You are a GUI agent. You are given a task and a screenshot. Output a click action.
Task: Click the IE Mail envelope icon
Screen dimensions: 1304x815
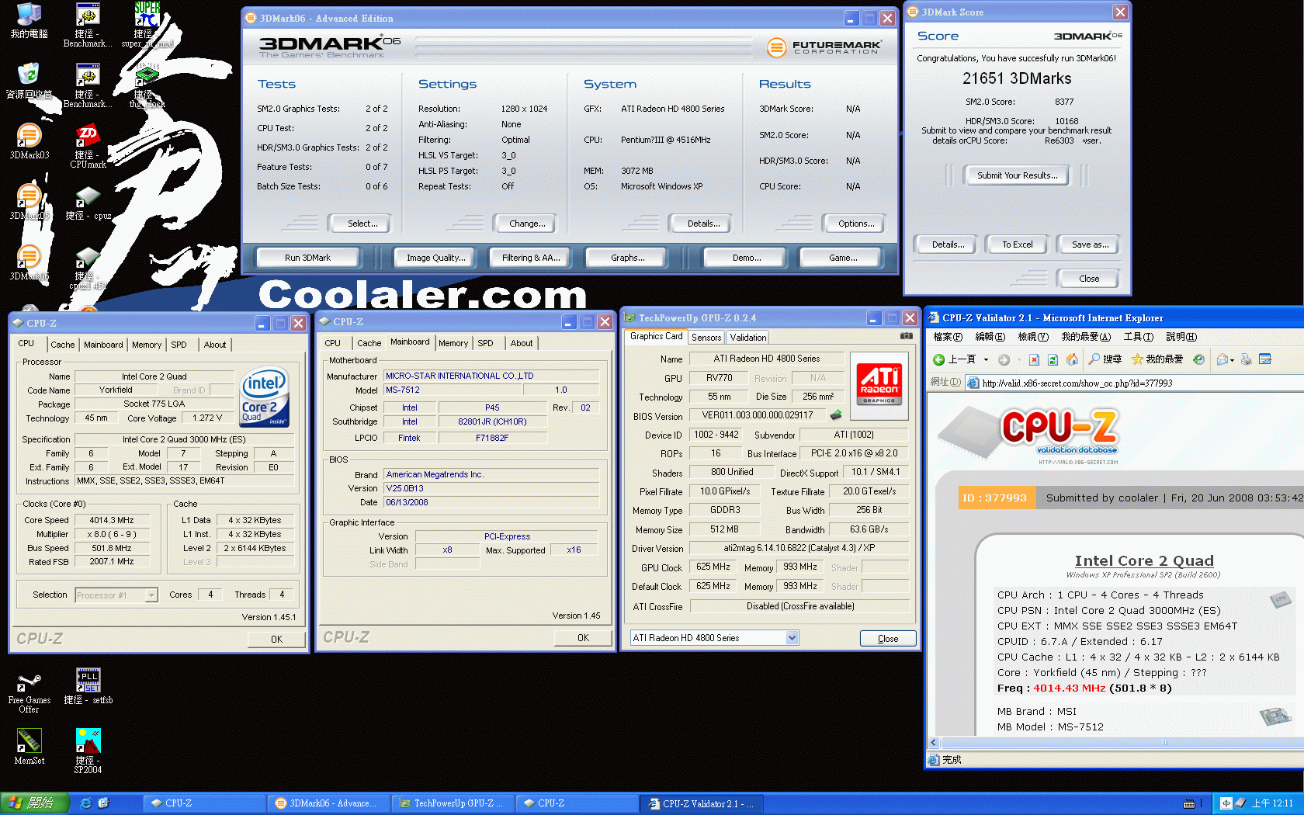(1222, 359)
